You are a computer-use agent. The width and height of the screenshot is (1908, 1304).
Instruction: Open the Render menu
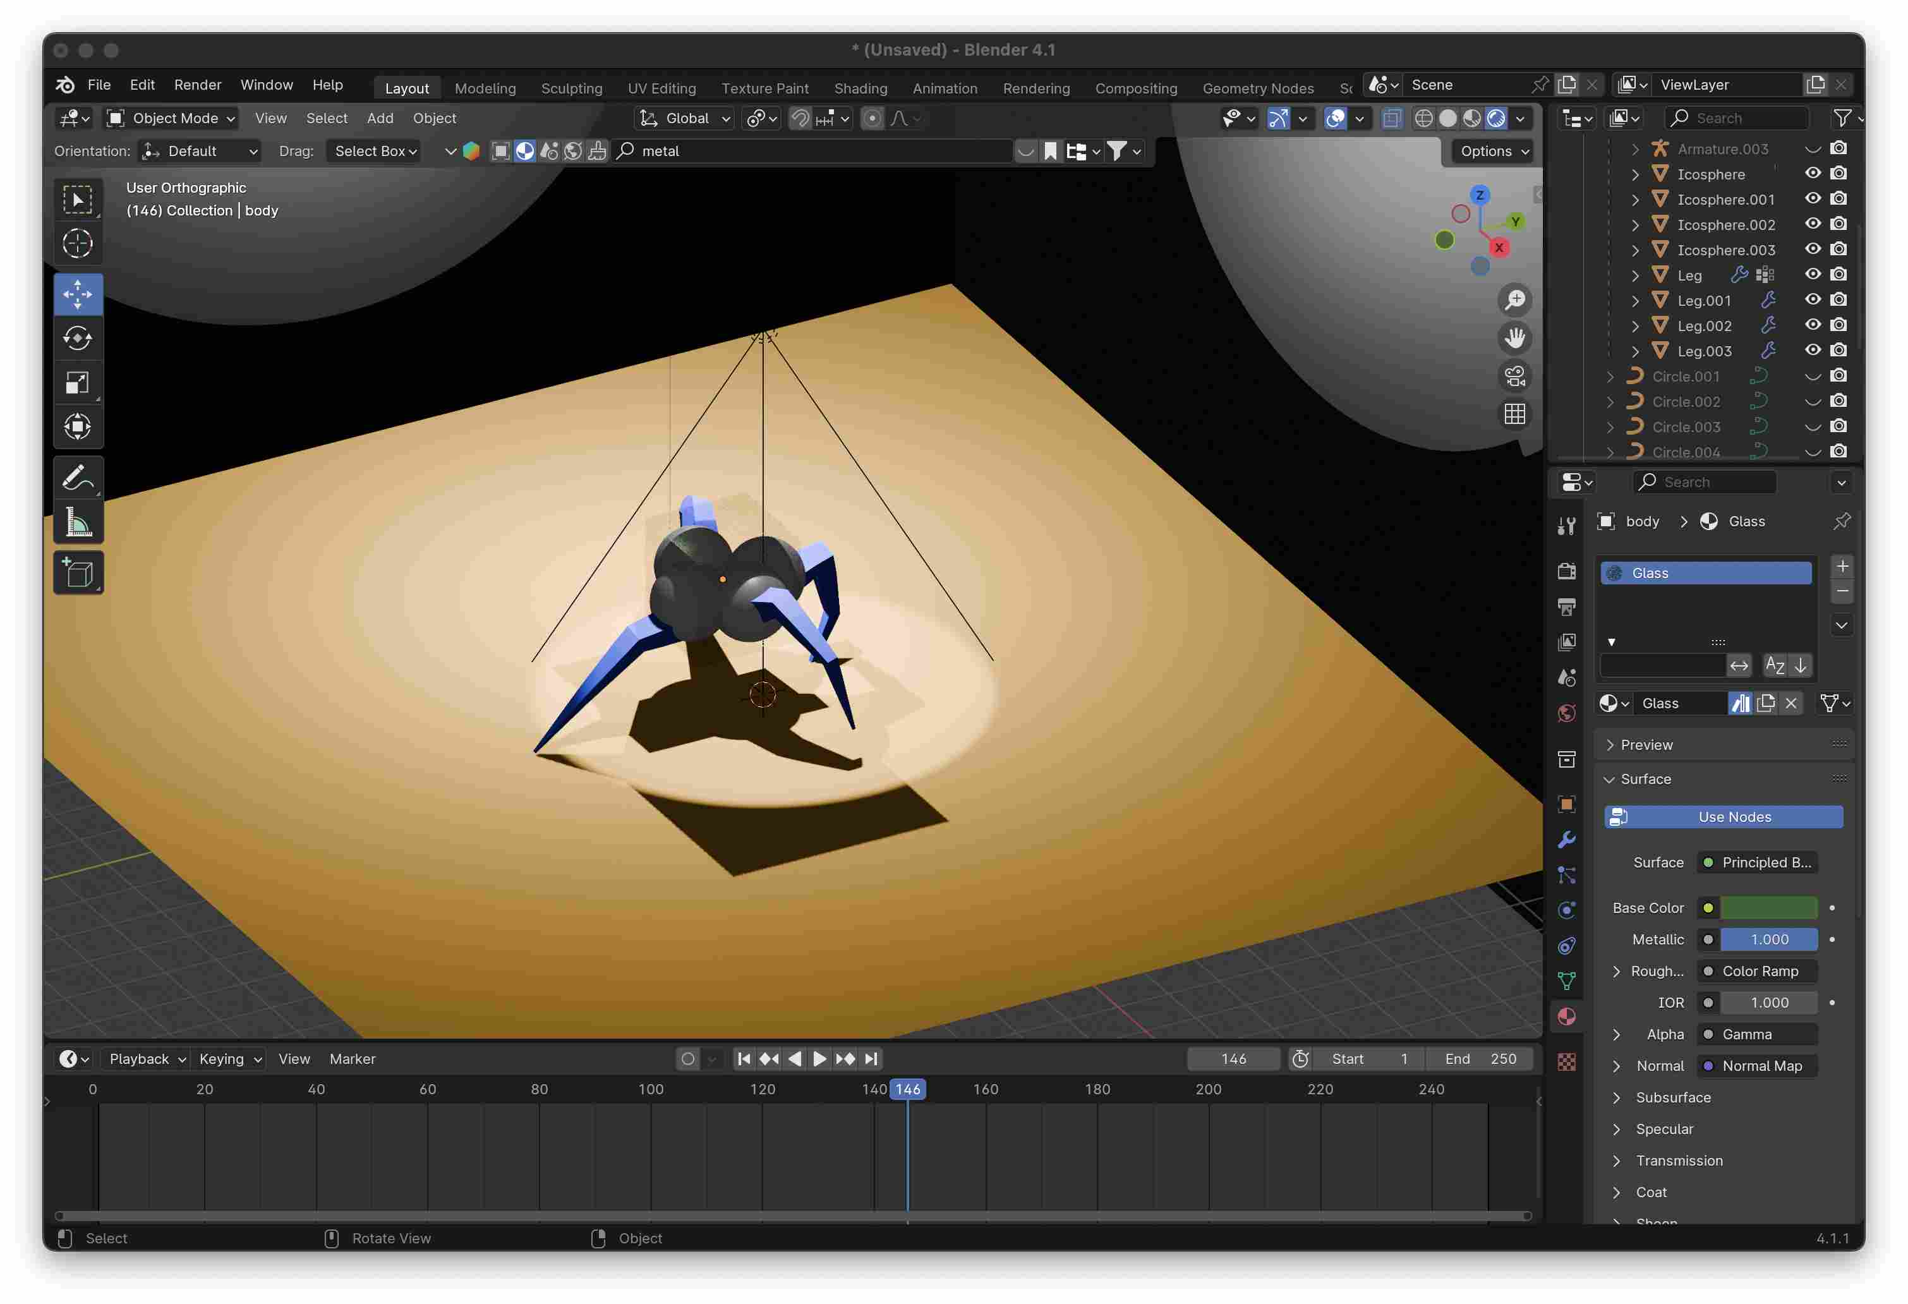click(198, 85)
